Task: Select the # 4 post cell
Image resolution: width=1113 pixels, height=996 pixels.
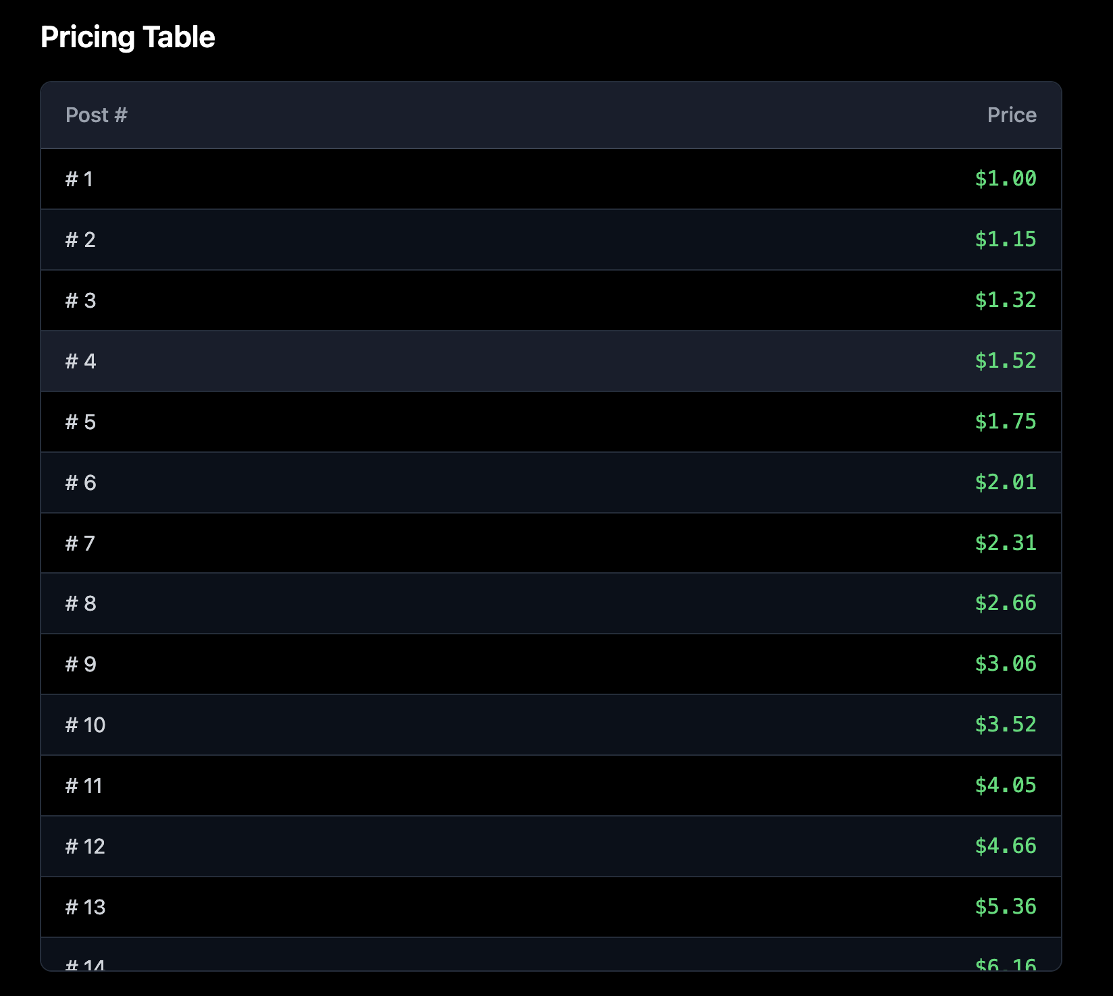Action: tap(80, 361)
